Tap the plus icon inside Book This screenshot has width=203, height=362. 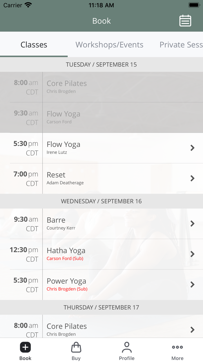(x=25, y=347)
